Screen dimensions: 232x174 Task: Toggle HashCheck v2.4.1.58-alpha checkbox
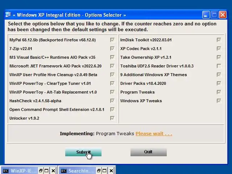[x=112, y=101]
